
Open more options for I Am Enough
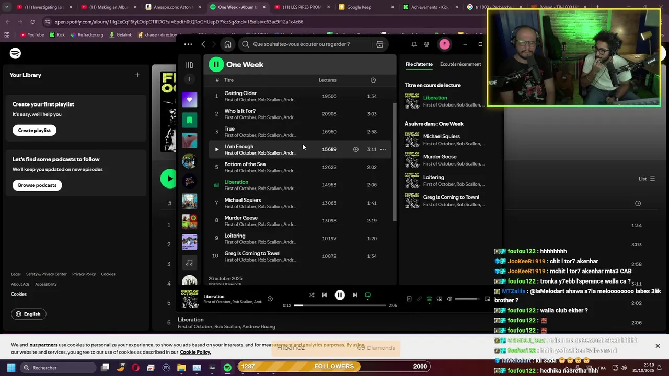pos(383,149)
